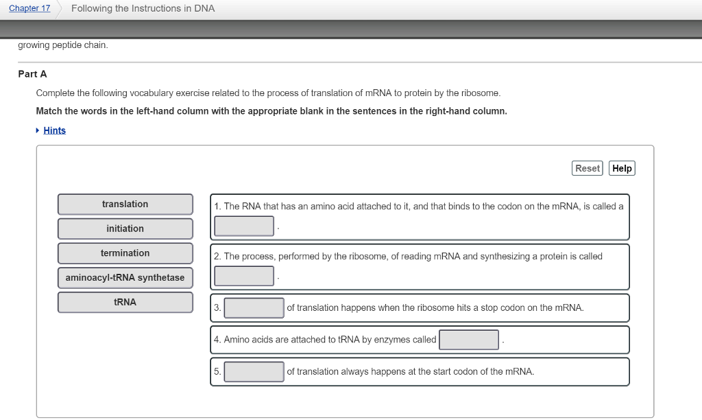
Task: Click the 'Part A' heading
Action: coord(32,74)
